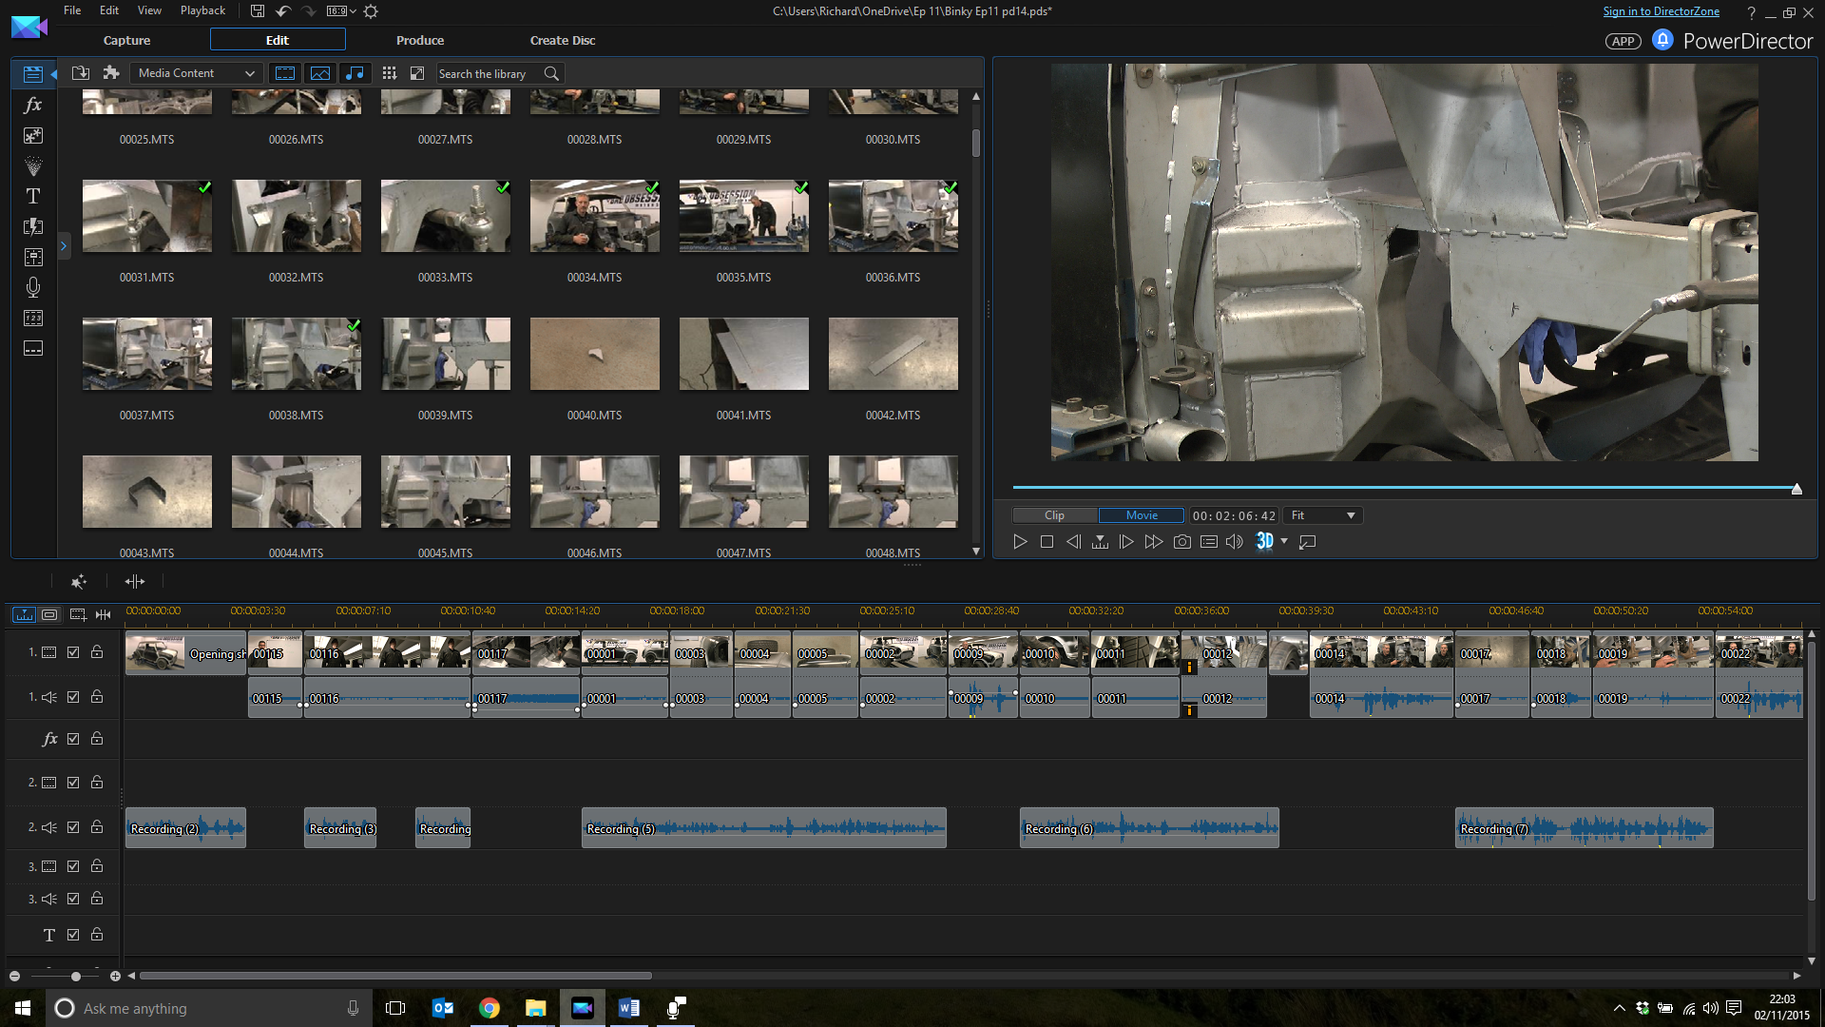Toggle the fx track enable checkbox
The image size is (1825, 1027).
73,739
